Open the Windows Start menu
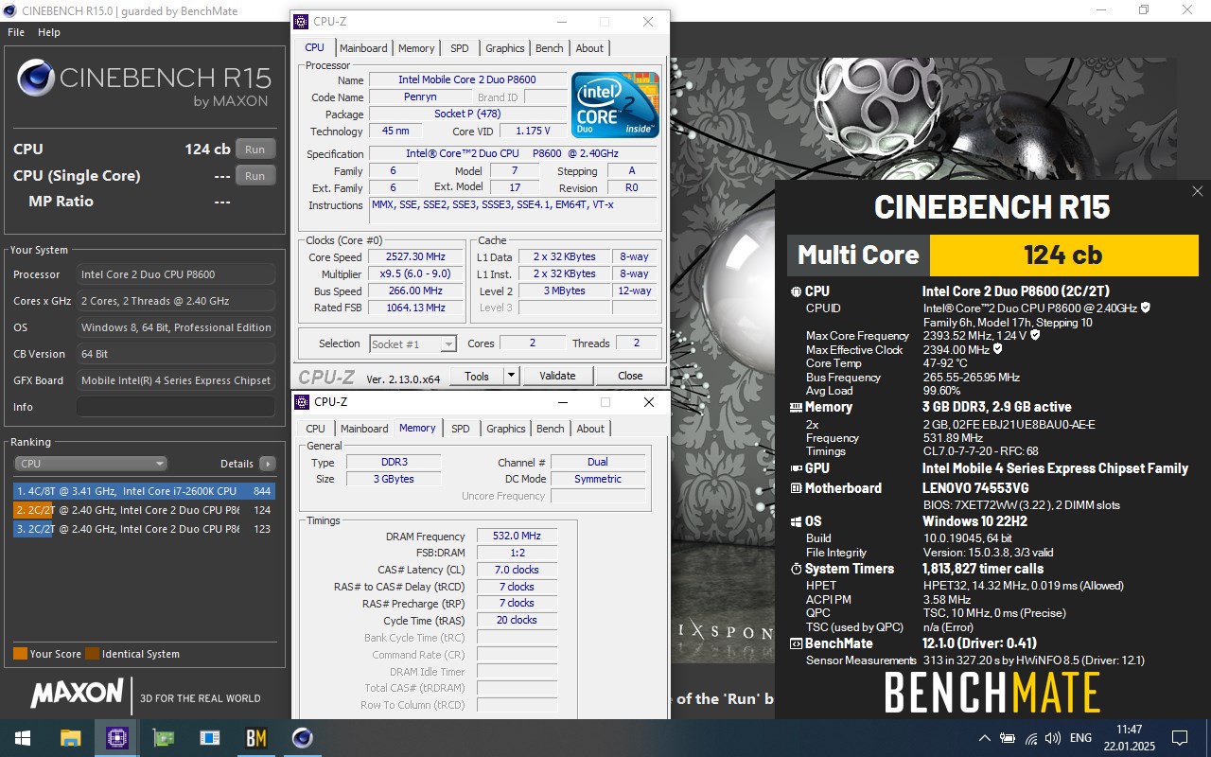Screen dimensions: 1211x757 (23, 738)
